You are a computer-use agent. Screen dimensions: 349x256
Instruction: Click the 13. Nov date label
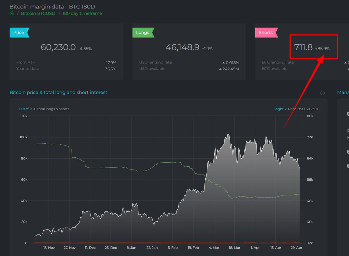tap(49, 248)
